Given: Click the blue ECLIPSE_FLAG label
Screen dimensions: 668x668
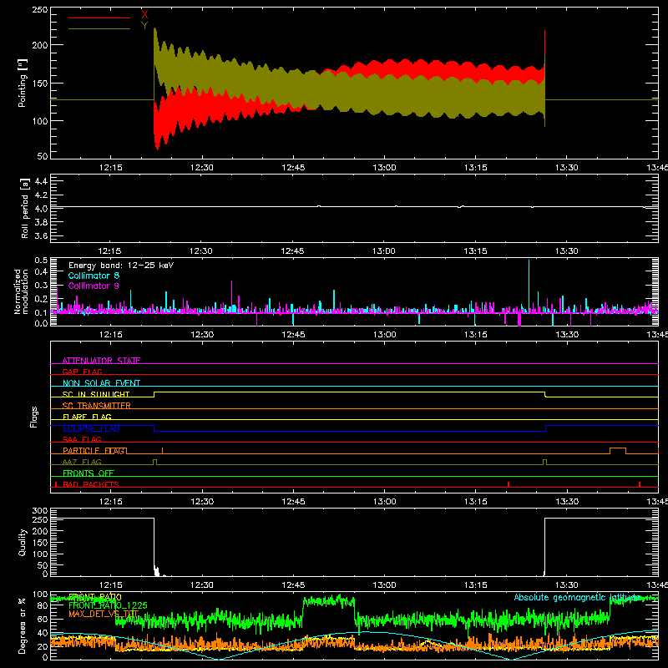Looking at the screenshot, I should pos(91,428).
